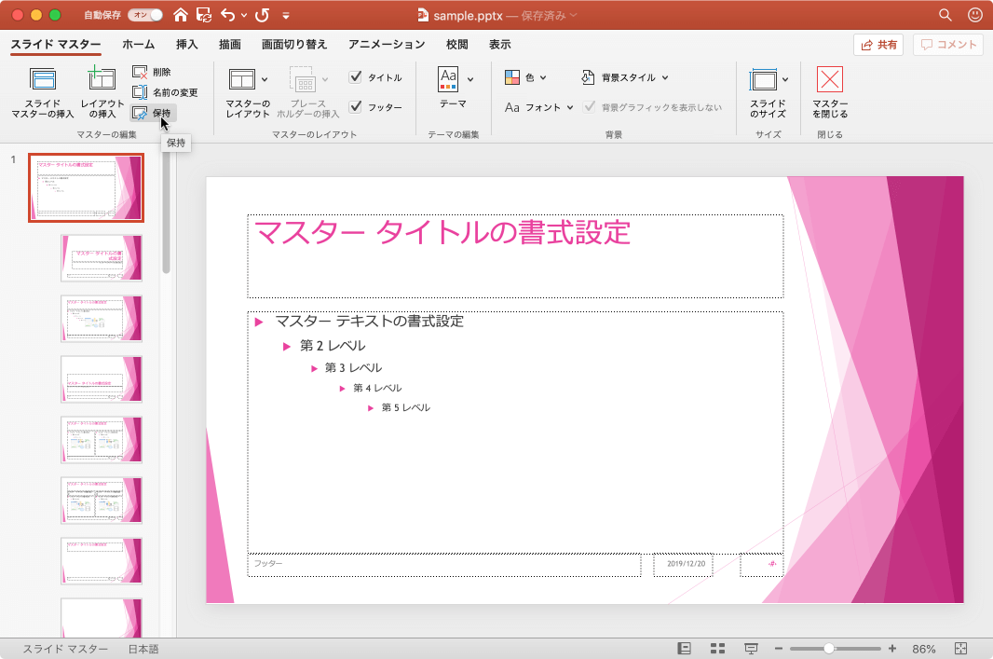
Task: Expand the 色 colors dropdown
Action: coord(526,77)
